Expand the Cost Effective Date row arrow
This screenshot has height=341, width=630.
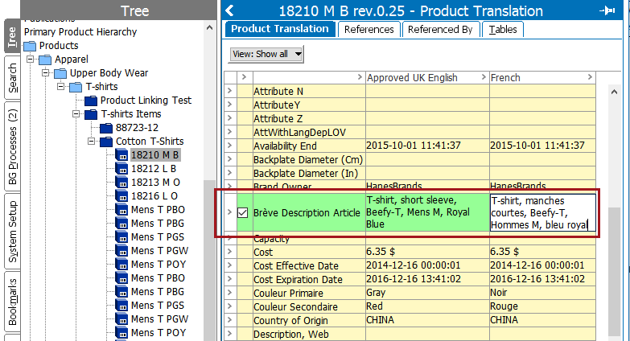[229, 266]
